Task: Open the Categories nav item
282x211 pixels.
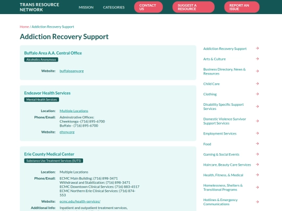Action: click(x=114, y=7)
